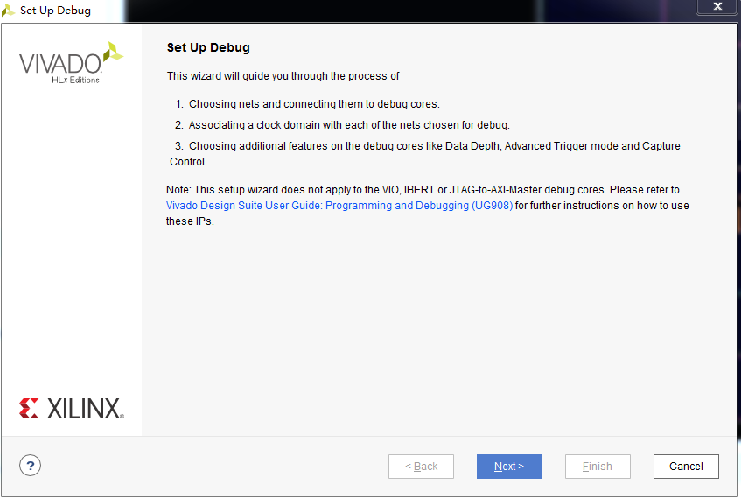Click the HLx Editions label
Image resolution: width=741 pixels, height=499 pixels.
75,81
